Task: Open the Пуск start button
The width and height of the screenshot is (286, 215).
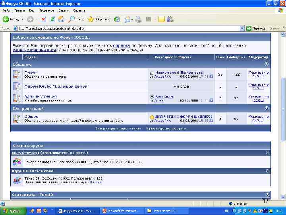Action: coord(13,211)
